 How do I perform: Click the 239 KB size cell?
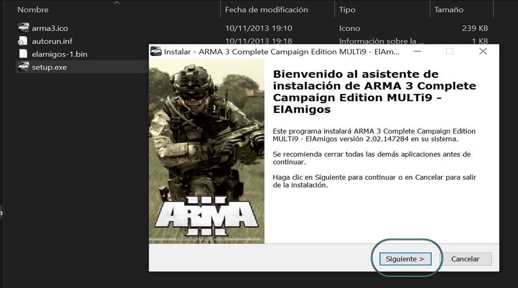(x=475, y=28)
